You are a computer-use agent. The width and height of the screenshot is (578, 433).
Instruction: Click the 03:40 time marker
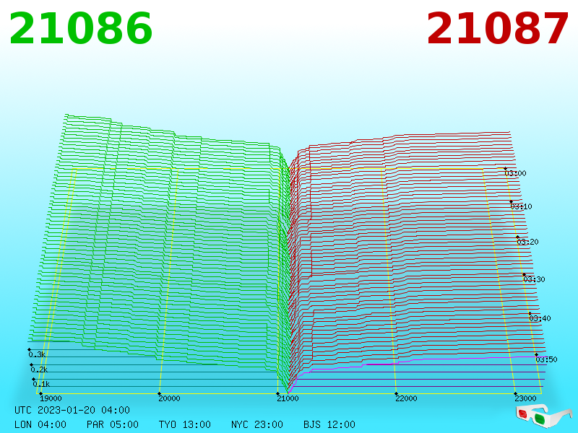coord(540,318)
